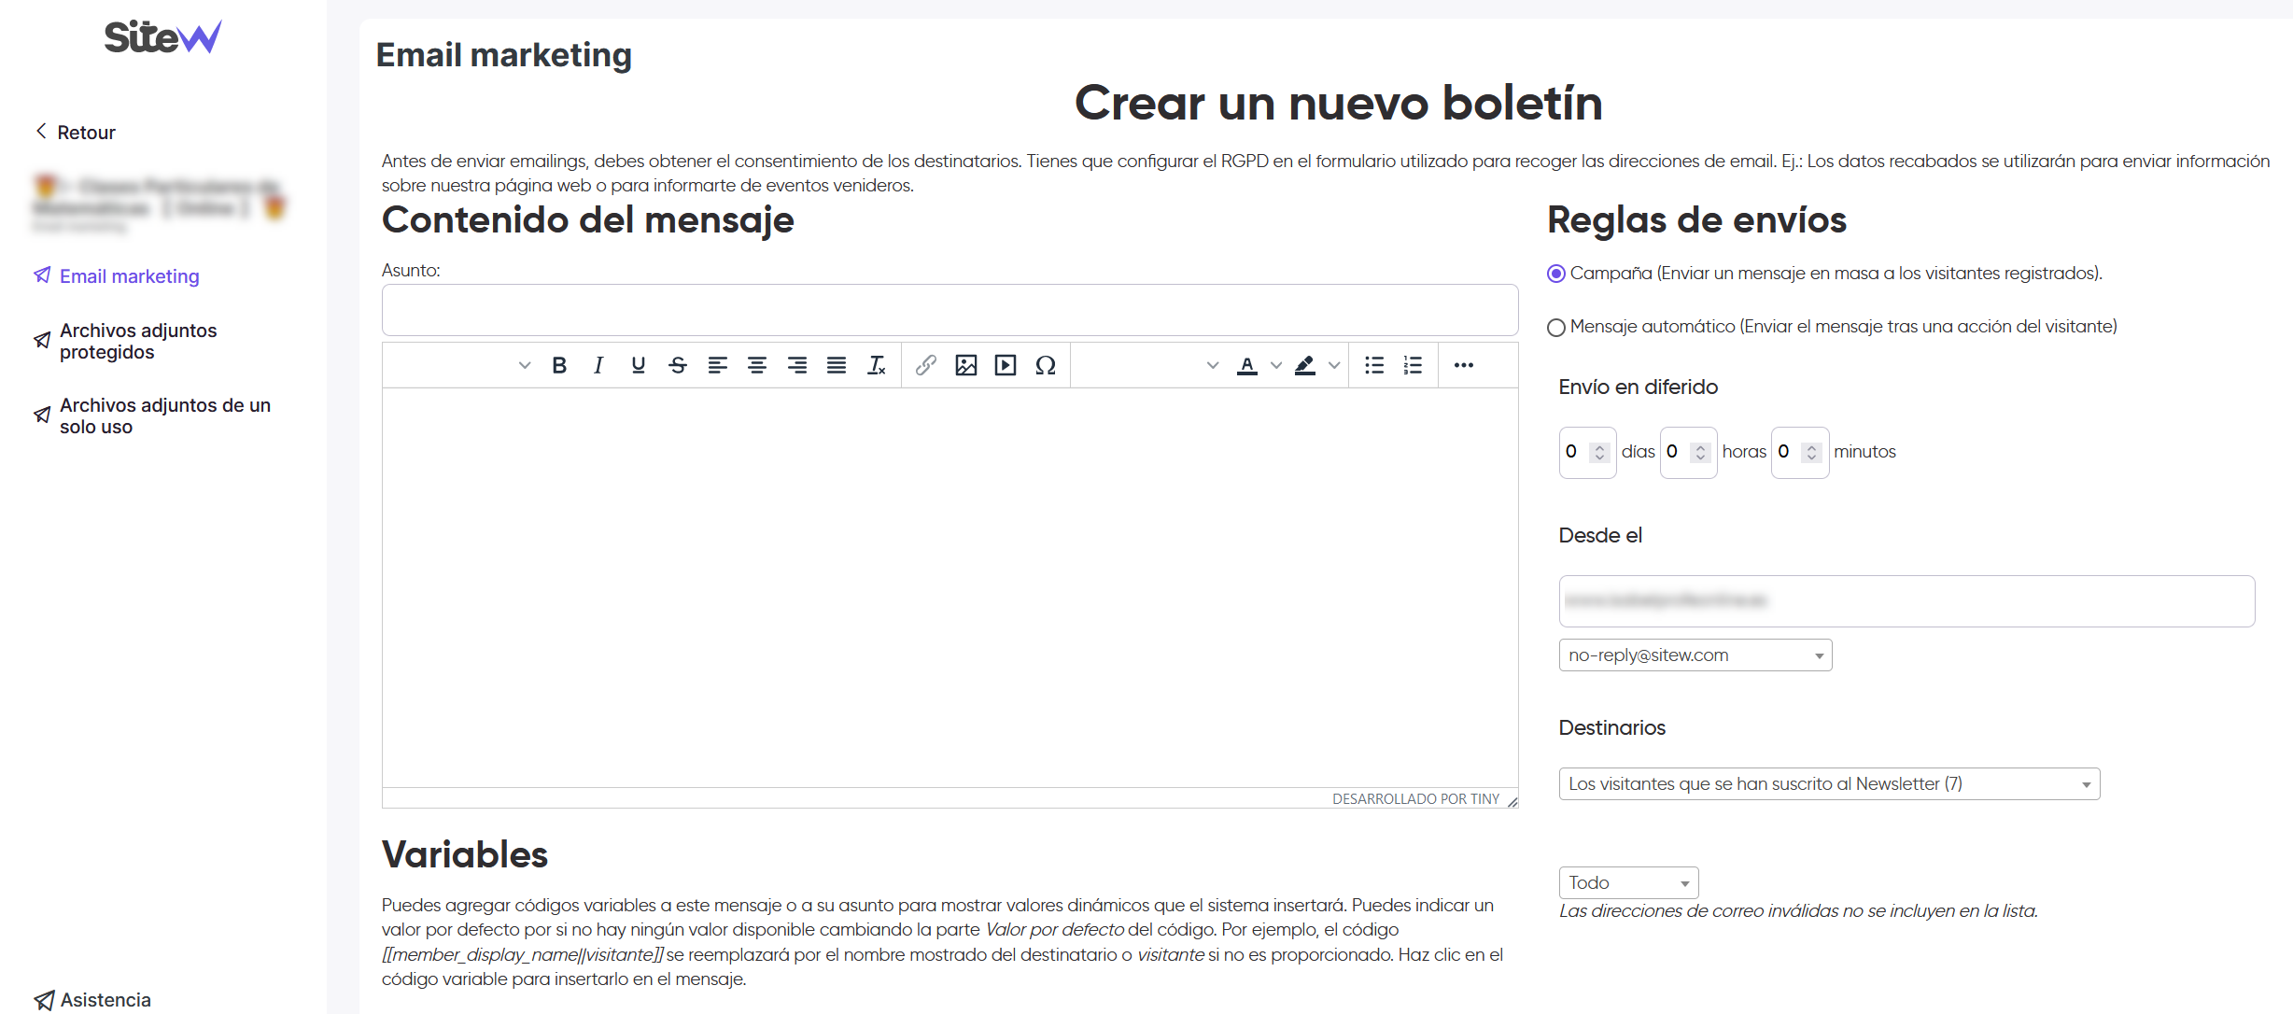Apply underline formatting
The image size is (2293, 1014).
[638, 365]
